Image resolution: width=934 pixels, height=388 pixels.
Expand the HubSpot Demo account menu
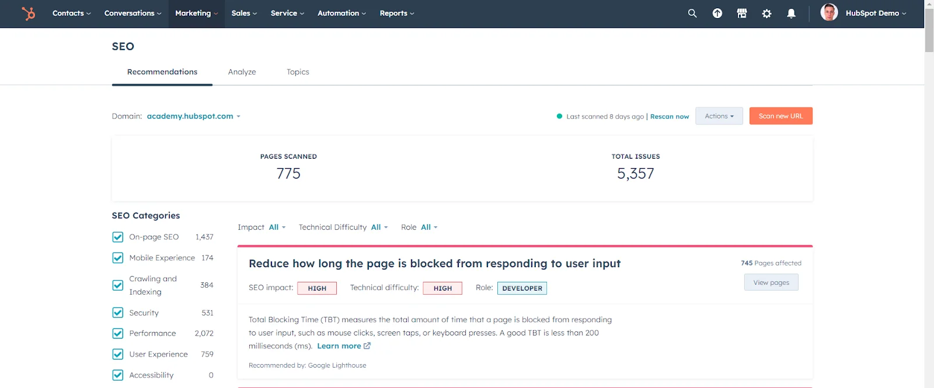[x=876, y=13]
